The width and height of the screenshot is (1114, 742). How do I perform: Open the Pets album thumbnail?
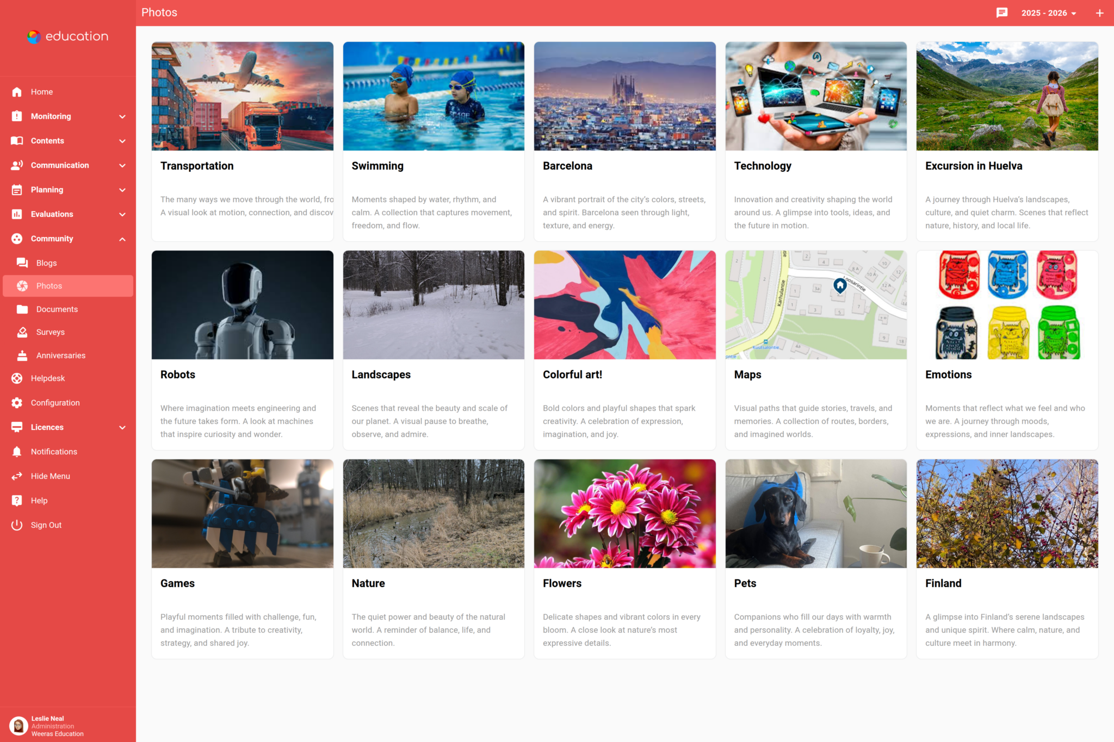tap(815, 513)
